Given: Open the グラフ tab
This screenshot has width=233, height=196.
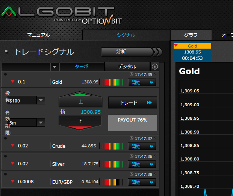Looking at the screenshot, I should click(x=191, y=35).
